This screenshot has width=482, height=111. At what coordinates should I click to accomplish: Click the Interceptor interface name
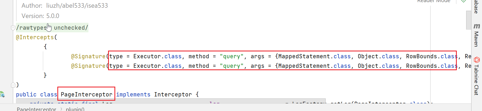[x=173, y=95]
